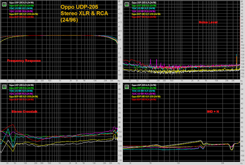
Task: Click the 'Noise Level' red label
Action: tap(208, 22)
